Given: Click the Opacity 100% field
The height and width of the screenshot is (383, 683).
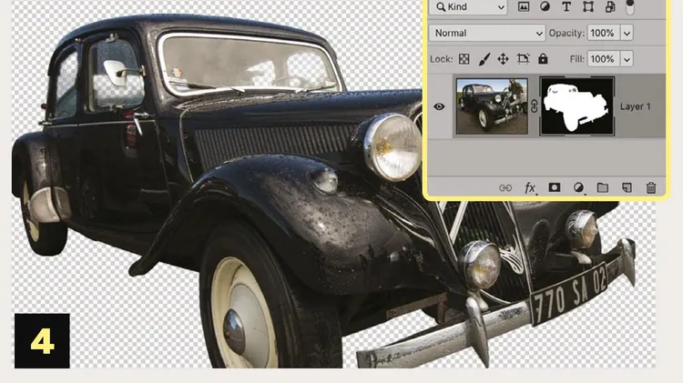Looking at the screenshot, I should [603, 33].
